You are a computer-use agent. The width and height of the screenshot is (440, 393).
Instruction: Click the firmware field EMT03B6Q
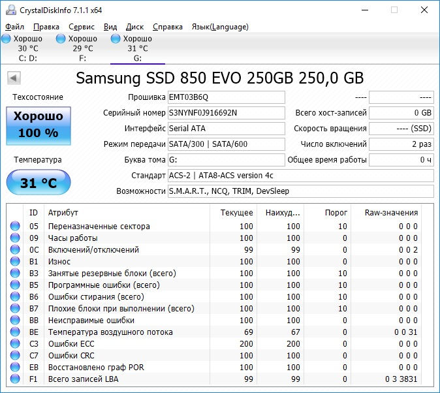point(226,97)
